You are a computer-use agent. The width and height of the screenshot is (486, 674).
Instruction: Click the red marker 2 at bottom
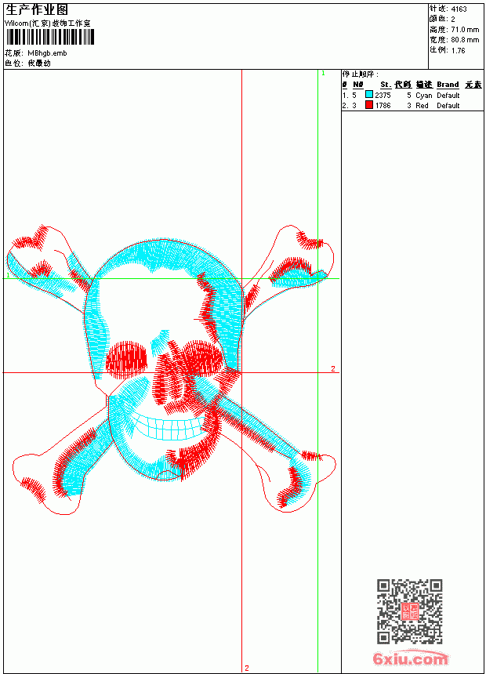click(246, 668)
